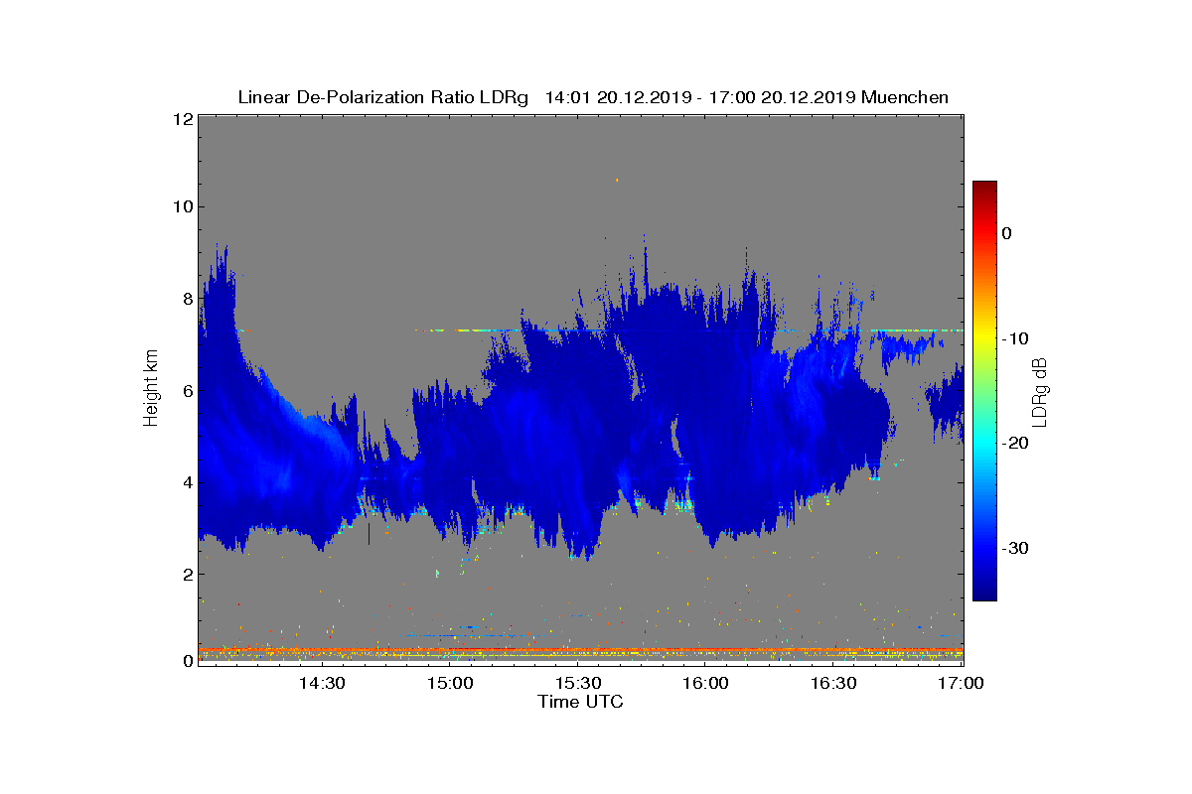This screenshot has width=1192, height=794.
Task: Click the 15:30 time axis label
Action: point(578,684)
